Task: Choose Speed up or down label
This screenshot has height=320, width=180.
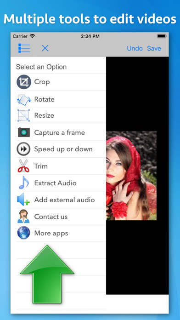Action: click(63, 149)
